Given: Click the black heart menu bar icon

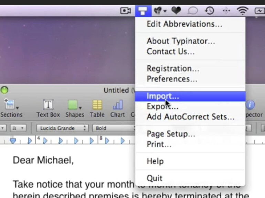Looking at the screenshot, I should pyautogui.click(x=176, y=10).
